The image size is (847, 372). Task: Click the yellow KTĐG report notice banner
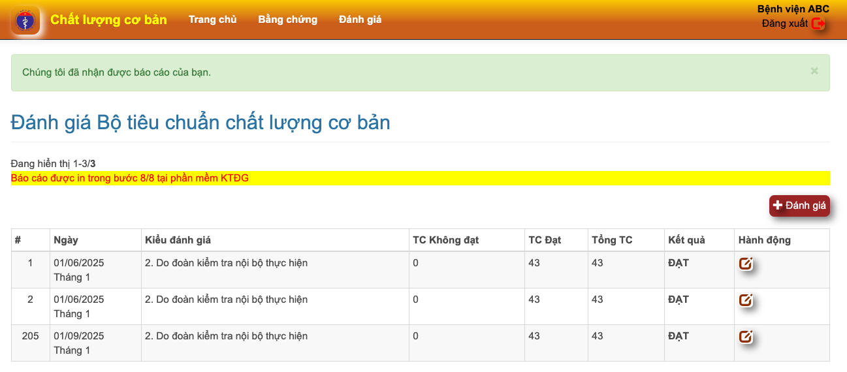[x=420, y=178]
